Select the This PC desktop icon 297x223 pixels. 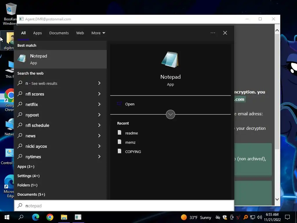click(x=10, y=69)
